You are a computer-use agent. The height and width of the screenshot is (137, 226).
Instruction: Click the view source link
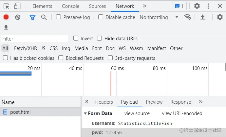click(x=137, y=113)
